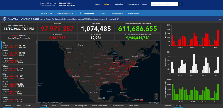Click the JHU shield logo in dashboard header
The image size is (223, 108).
tap(4, 19)
